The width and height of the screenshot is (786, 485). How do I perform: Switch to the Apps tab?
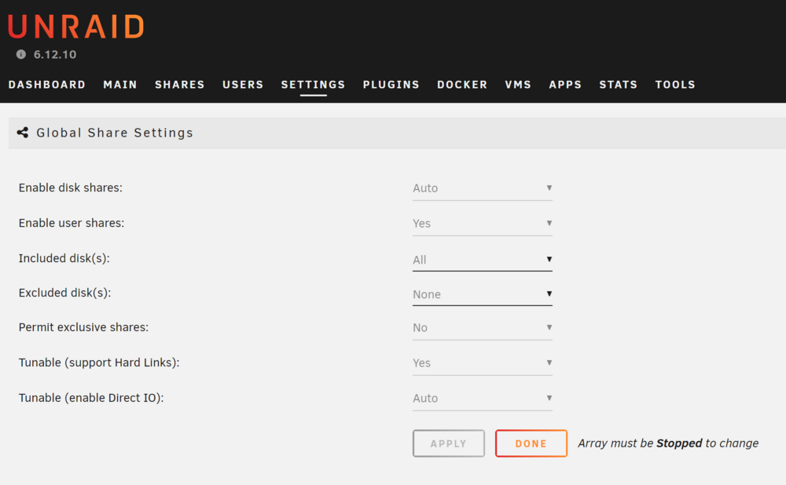565,85
